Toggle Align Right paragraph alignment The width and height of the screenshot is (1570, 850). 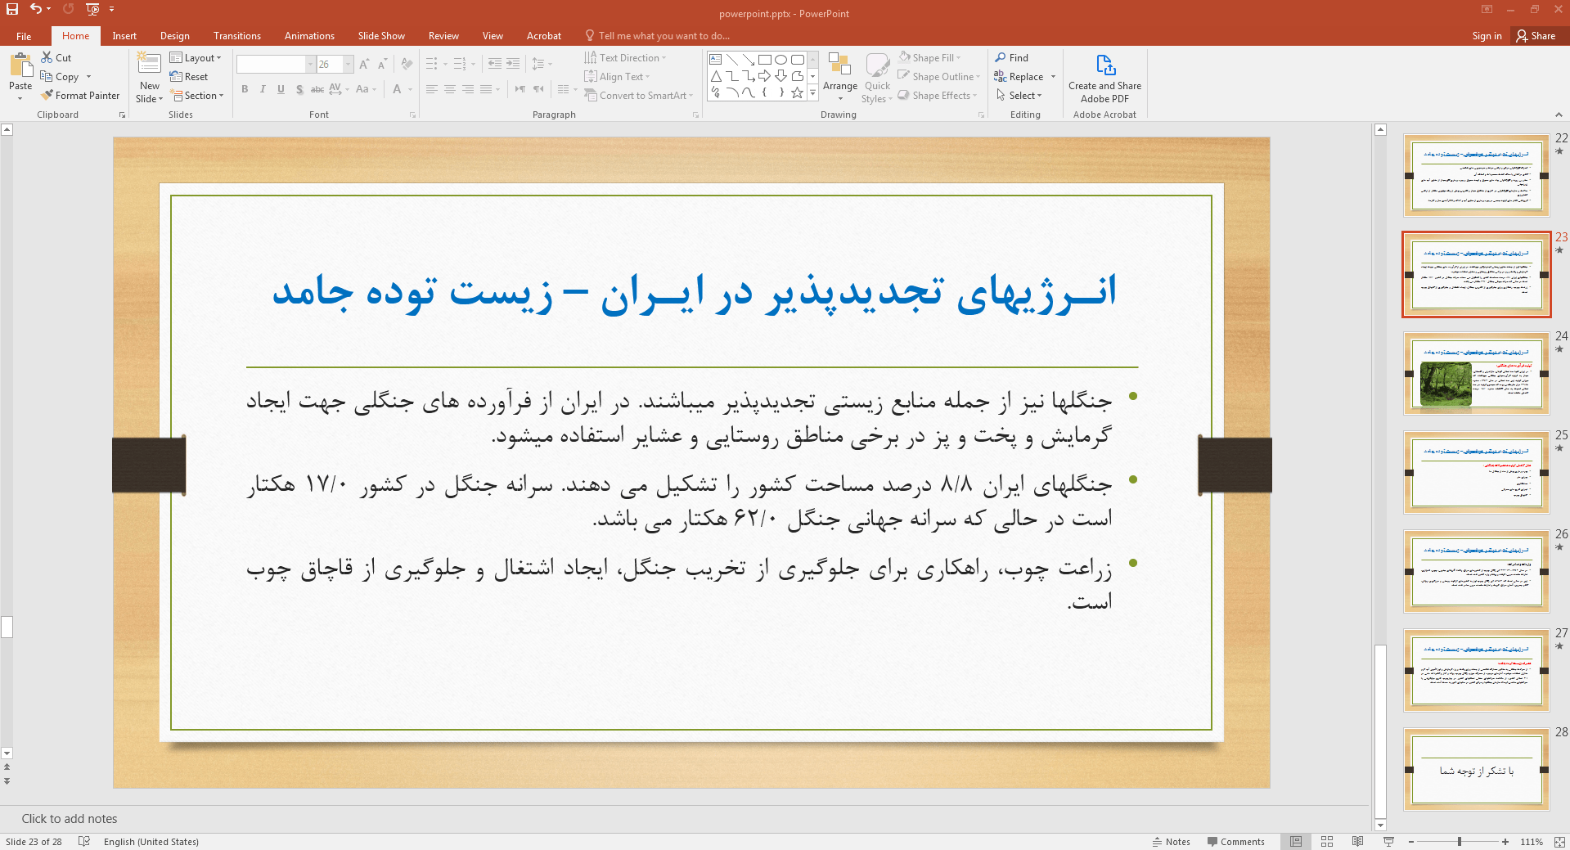tap(468, 89)
